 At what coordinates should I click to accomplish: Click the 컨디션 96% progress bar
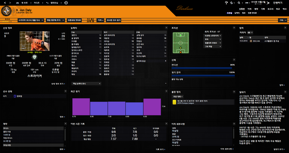tap(203, 68)
